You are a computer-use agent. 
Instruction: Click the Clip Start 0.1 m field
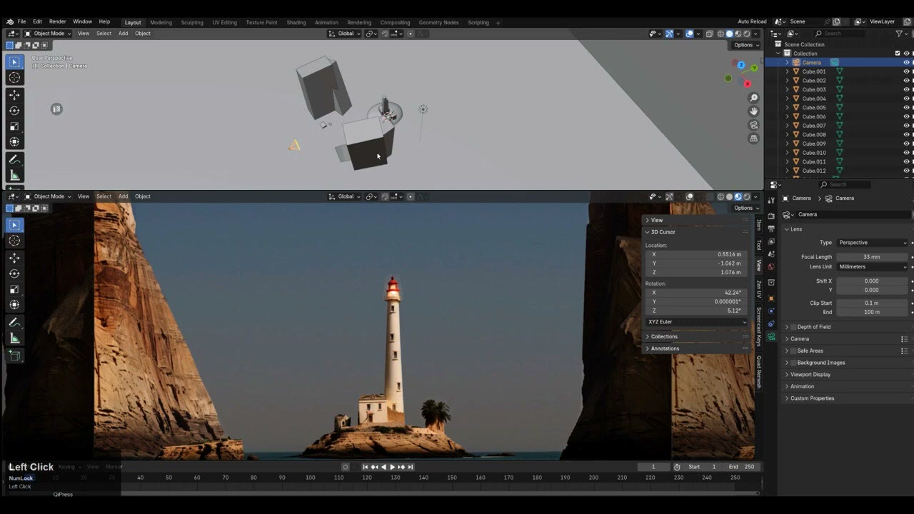872,303
